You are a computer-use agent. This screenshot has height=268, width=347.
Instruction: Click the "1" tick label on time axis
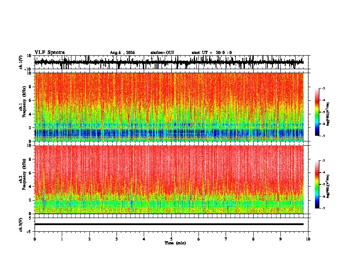62,239
